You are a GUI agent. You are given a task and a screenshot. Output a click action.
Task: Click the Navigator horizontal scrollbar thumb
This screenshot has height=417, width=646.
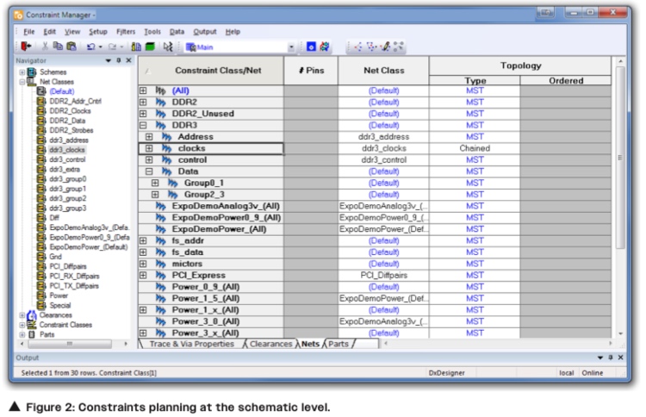coord(70,343)
